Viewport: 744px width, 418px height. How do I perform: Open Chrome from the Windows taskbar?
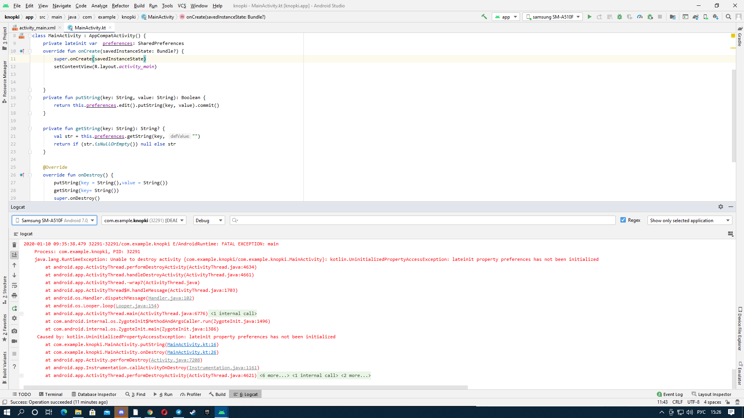150,412
